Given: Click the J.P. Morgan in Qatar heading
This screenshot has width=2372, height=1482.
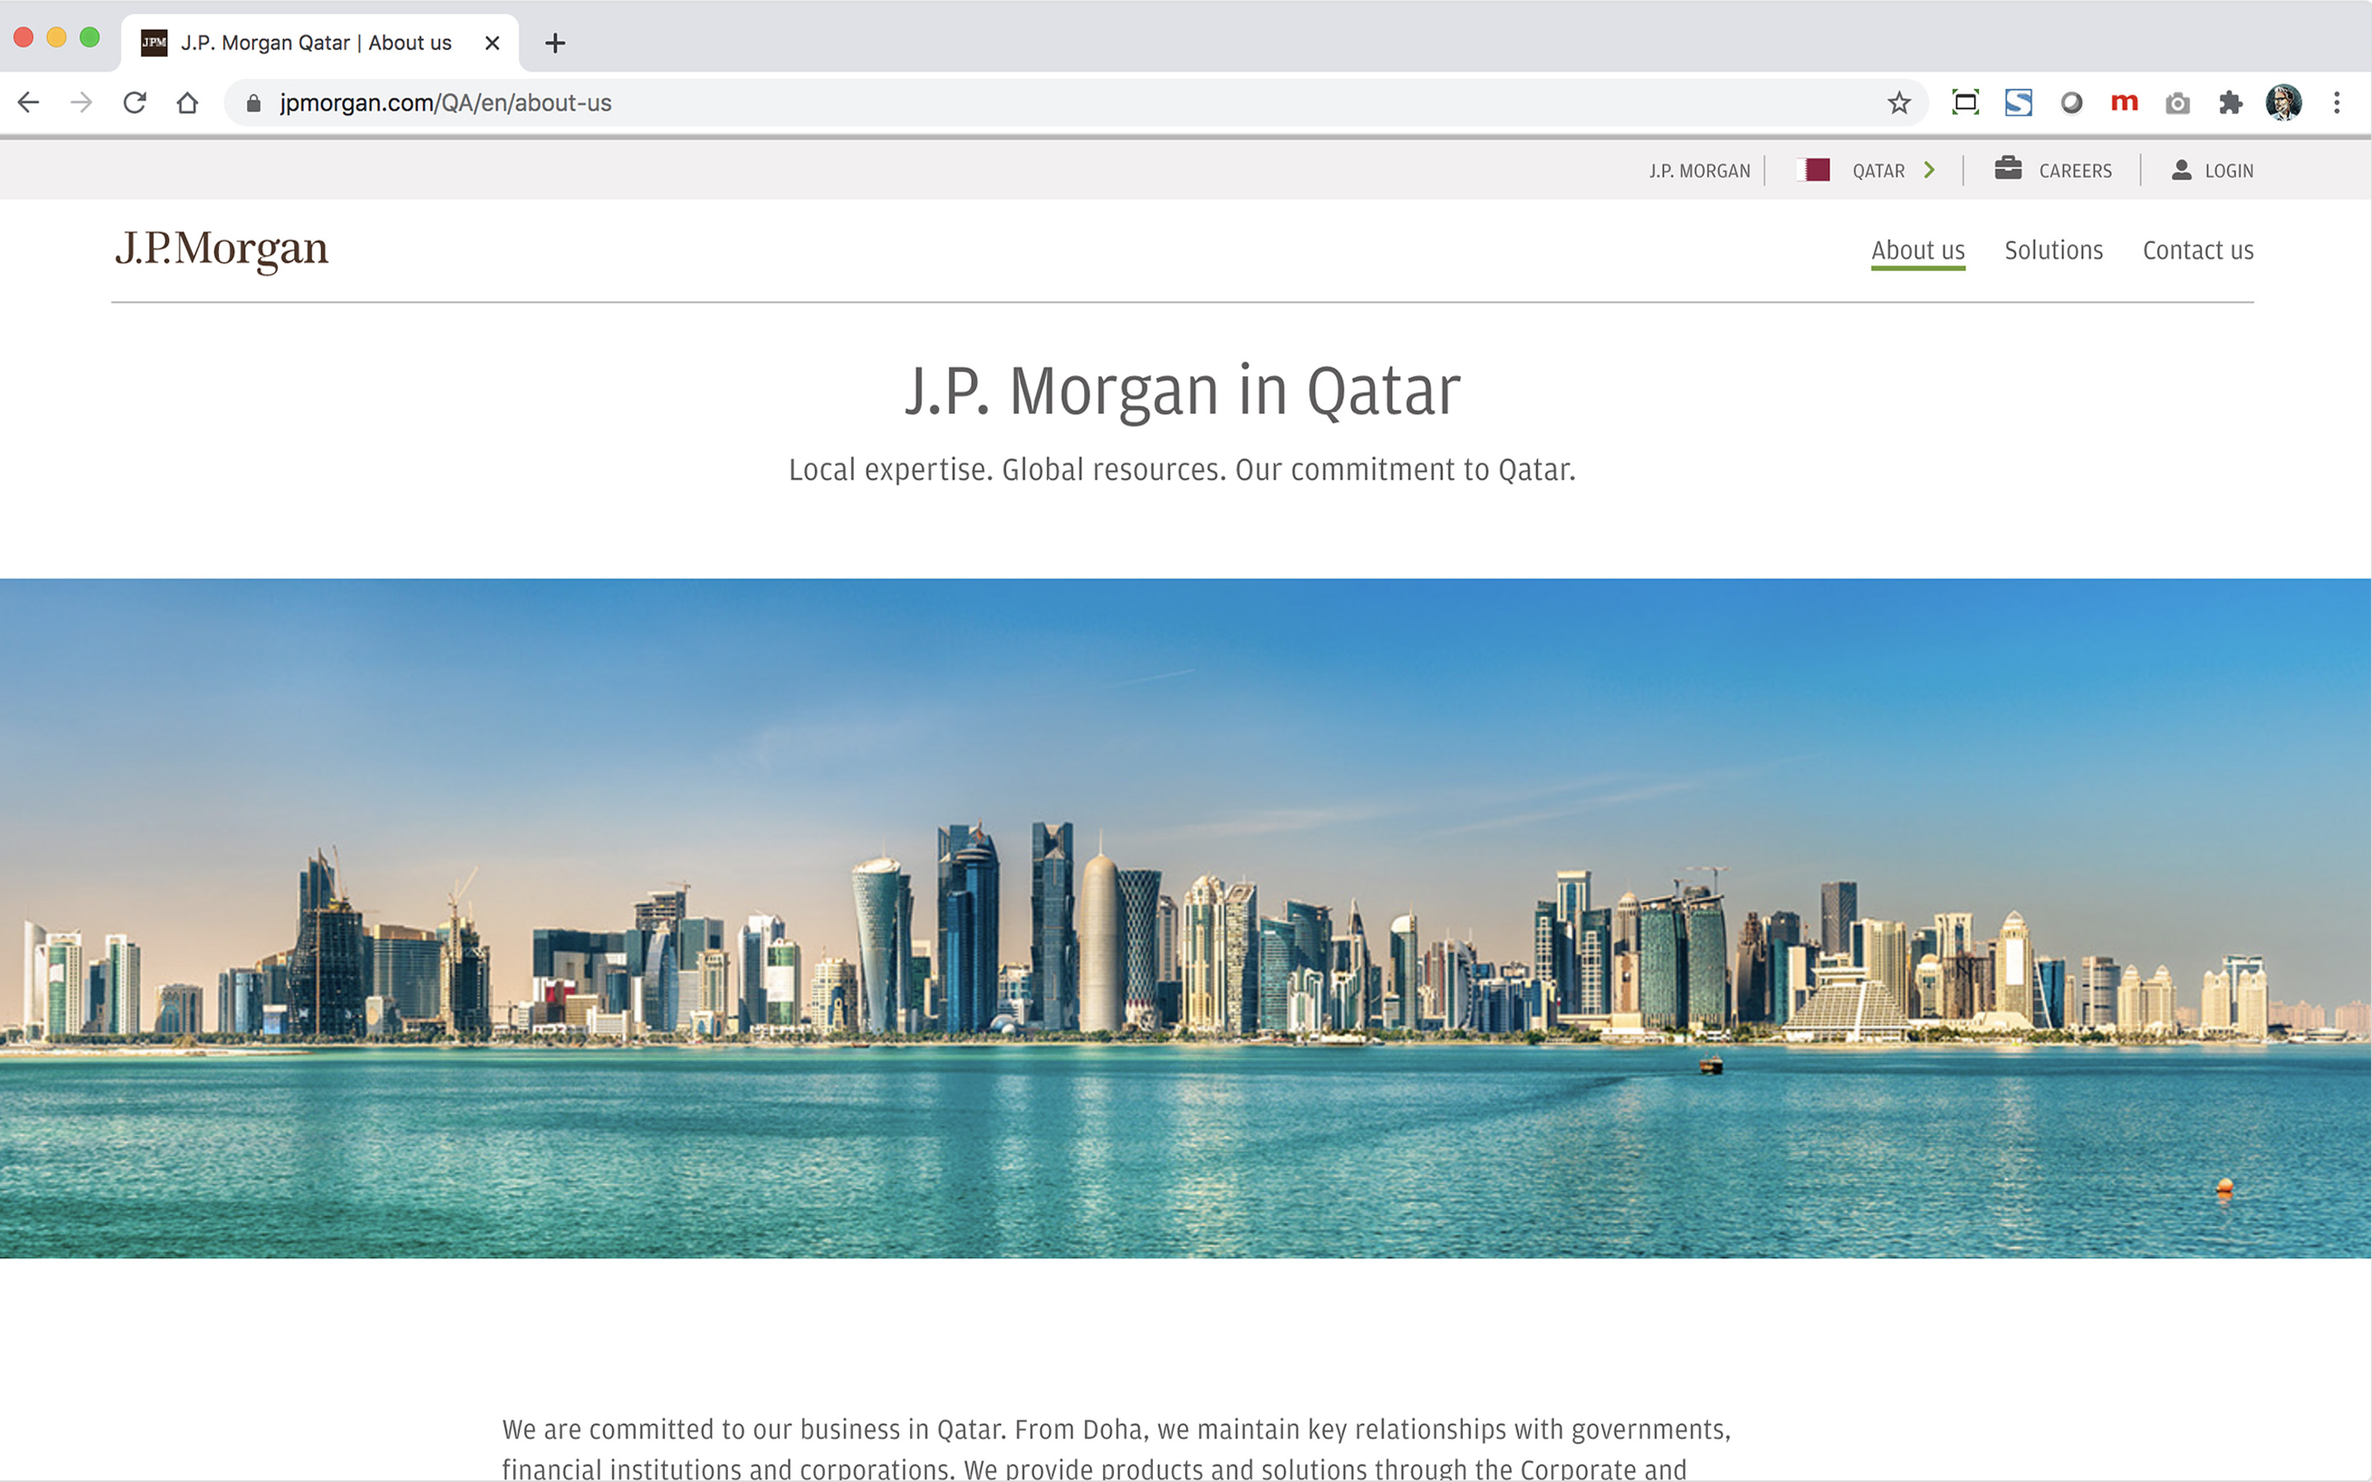Looking at the screenshot, I should tap(1182, 391).
